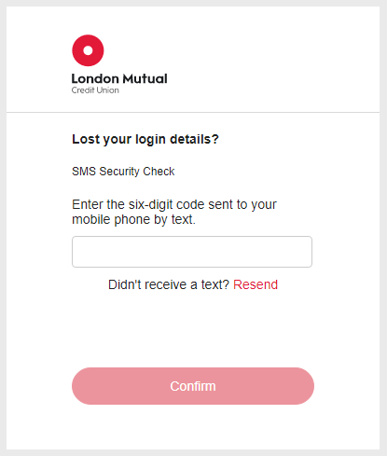Select the 'Lost your login details?' heading

tap(145, 139)
